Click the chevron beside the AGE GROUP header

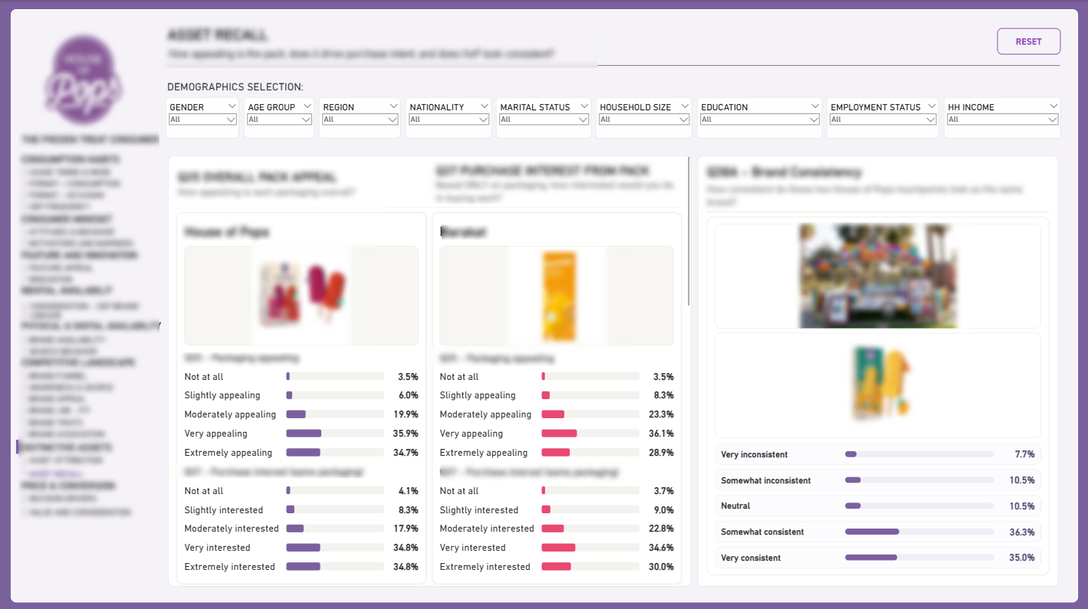(307, 106)
